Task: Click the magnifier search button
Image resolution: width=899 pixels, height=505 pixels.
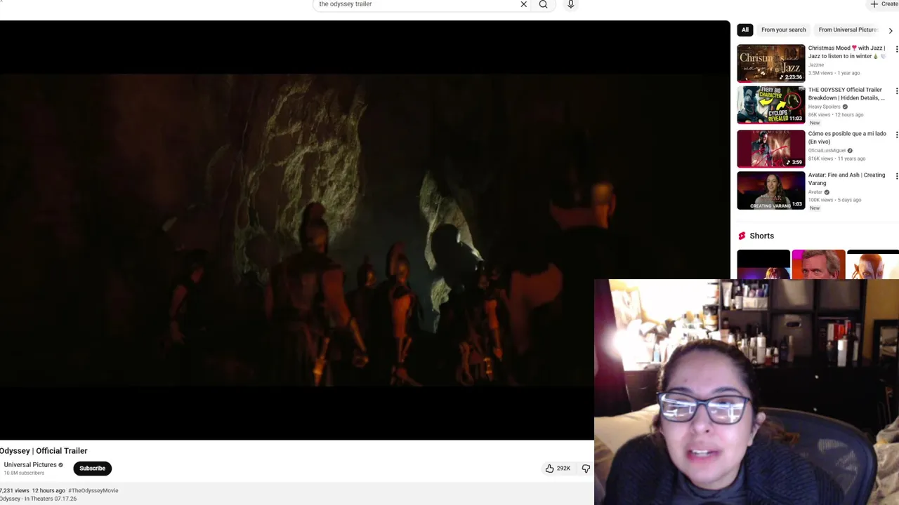Action: pyautogui.click(x=543, y=4)
